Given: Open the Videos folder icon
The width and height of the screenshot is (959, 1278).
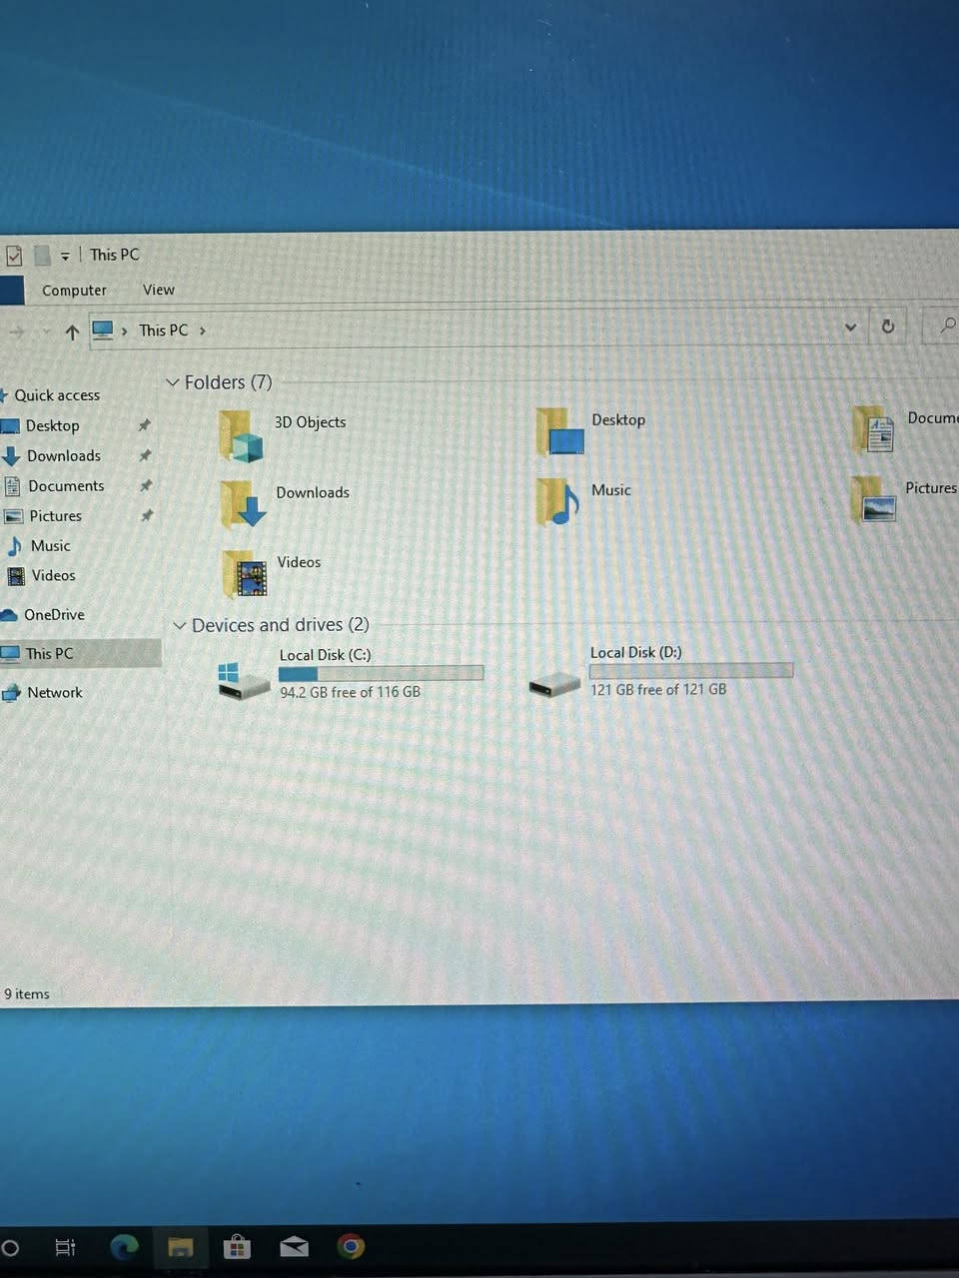Looking at the screenshot, I should (246, 574).
